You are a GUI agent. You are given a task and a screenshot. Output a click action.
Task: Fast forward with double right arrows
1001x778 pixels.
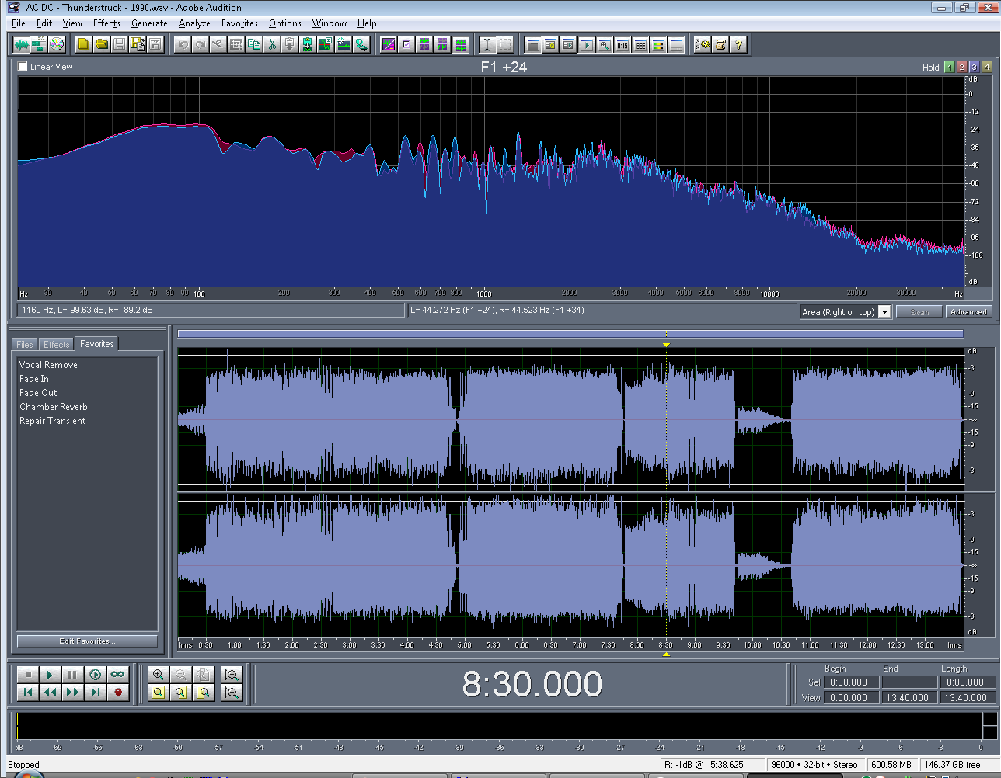pos(72,692)
